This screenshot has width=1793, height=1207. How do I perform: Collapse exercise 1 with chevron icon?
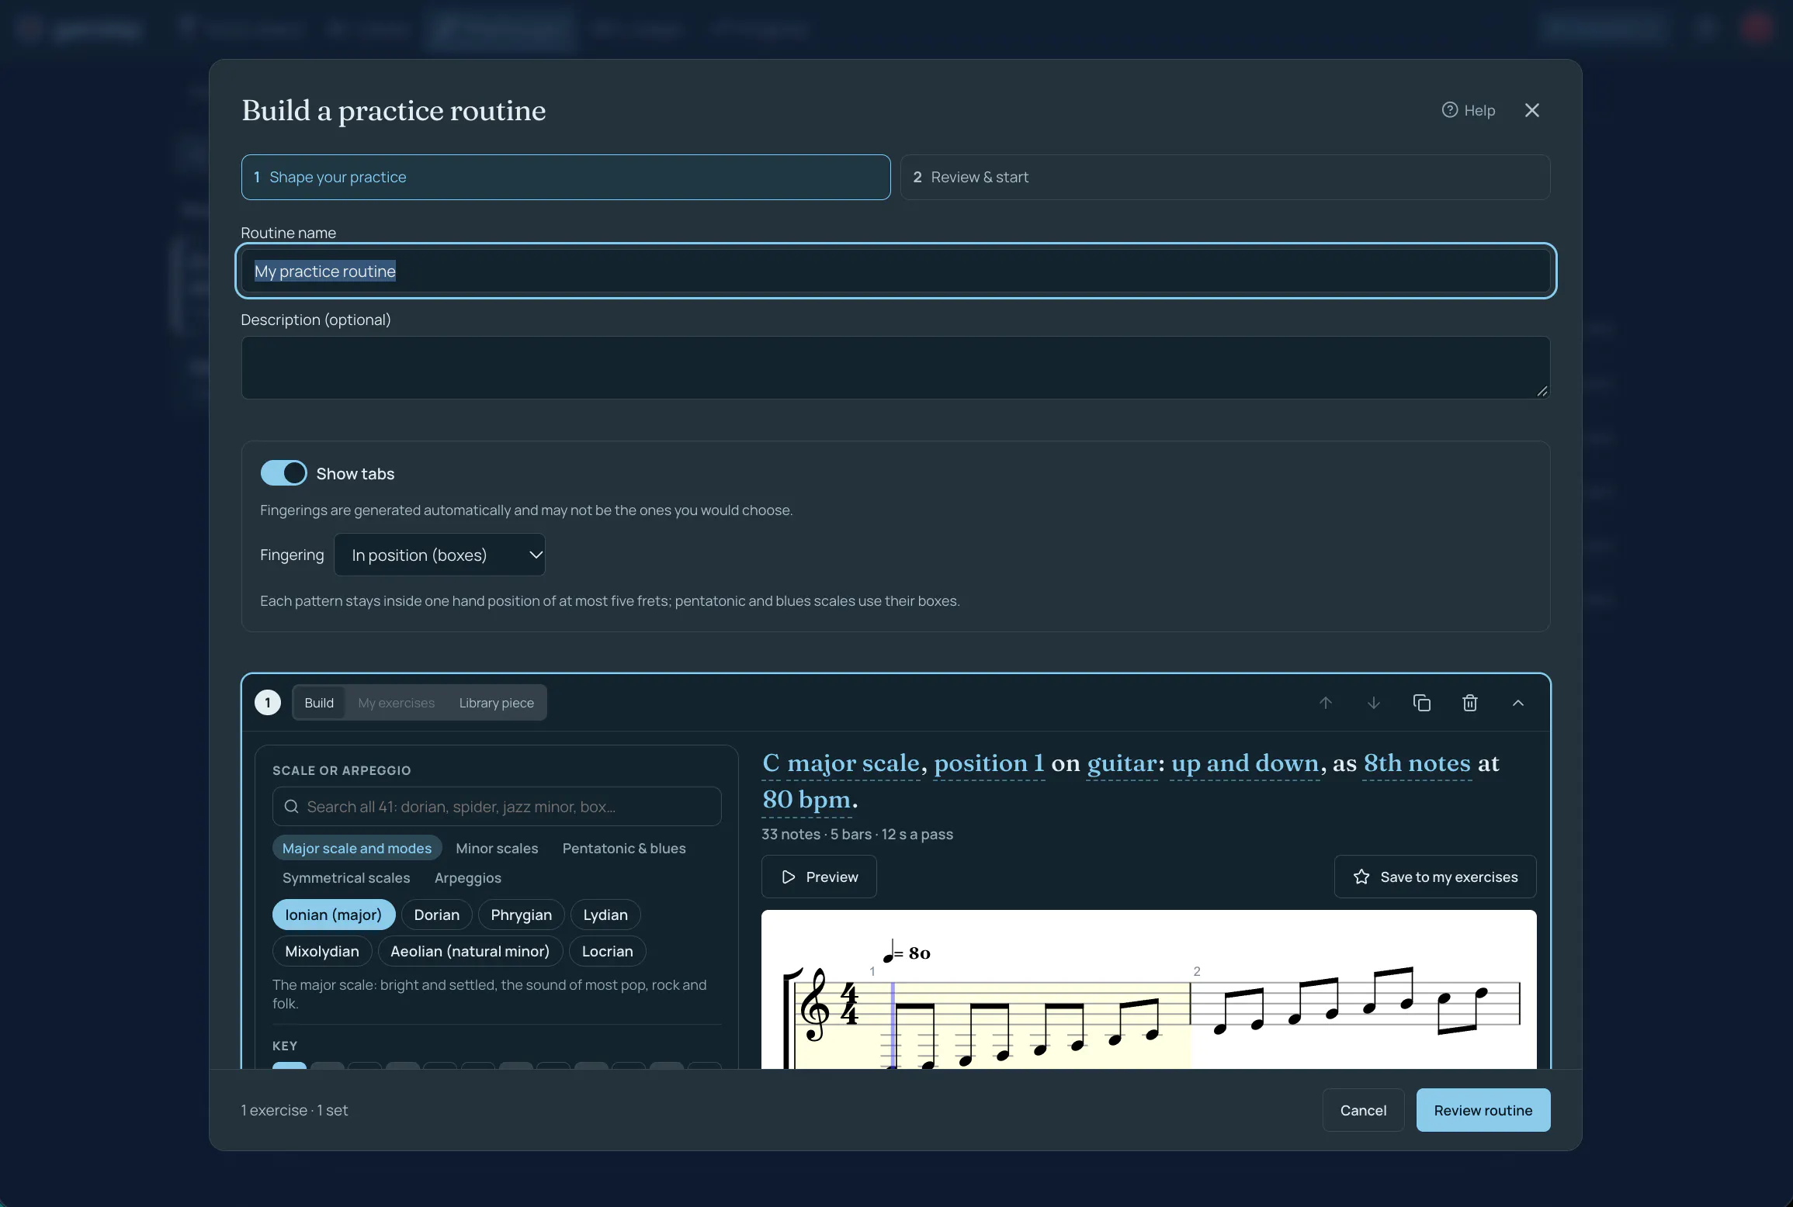pyautogui.click(x=1517, y=703)
